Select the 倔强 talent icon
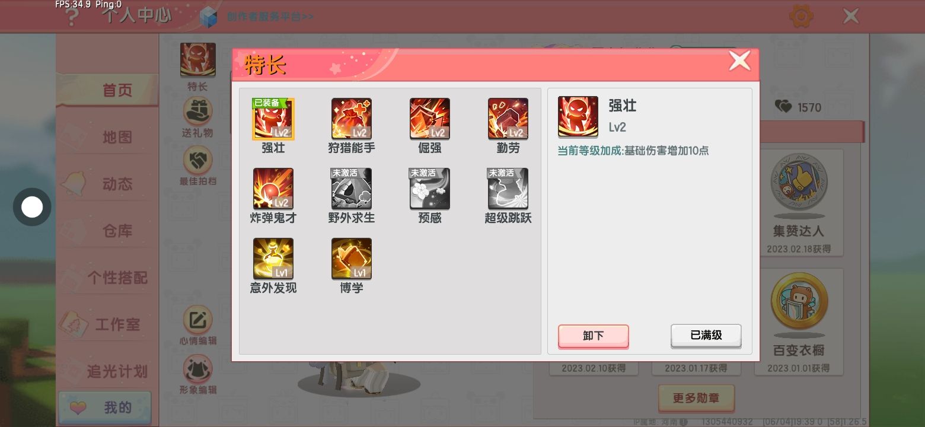Screen dimensions: 925x427 [x=430, y=119]
